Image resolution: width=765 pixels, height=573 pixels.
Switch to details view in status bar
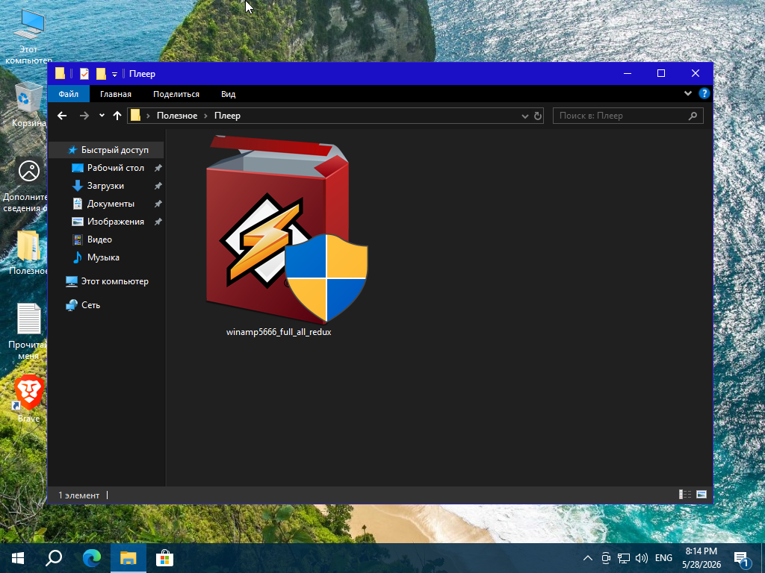(685, 495)
